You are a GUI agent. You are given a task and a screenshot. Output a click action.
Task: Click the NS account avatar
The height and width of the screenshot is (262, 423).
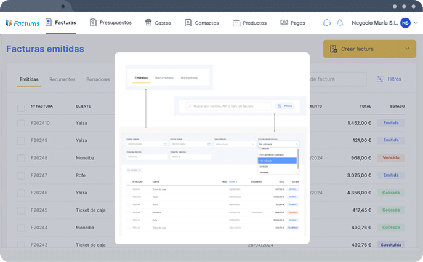pos(405,23)
